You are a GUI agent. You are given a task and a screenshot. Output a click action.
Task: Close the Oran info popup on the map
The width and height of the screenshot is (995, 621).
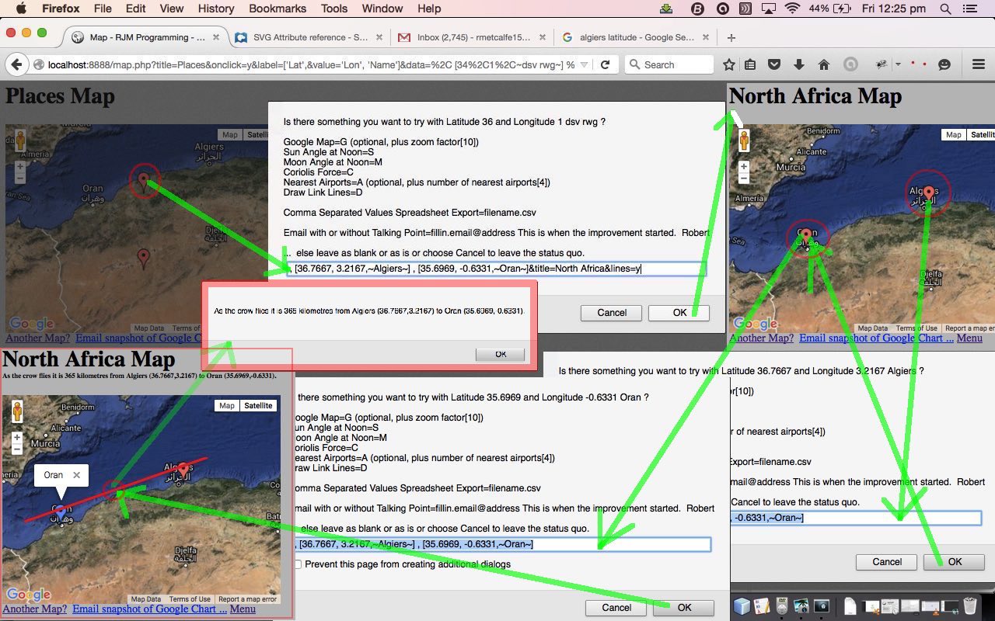coord(76,475)
